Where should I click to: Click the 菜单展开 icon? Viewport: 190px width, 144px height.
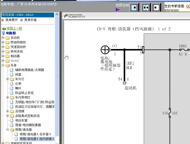3,20
